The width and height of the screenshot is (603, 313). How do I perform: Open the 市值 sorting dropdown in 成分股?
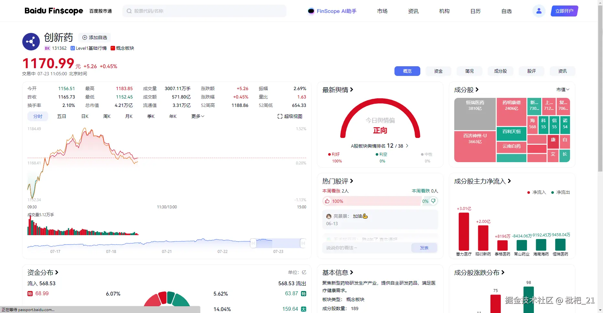click(563, 89)
